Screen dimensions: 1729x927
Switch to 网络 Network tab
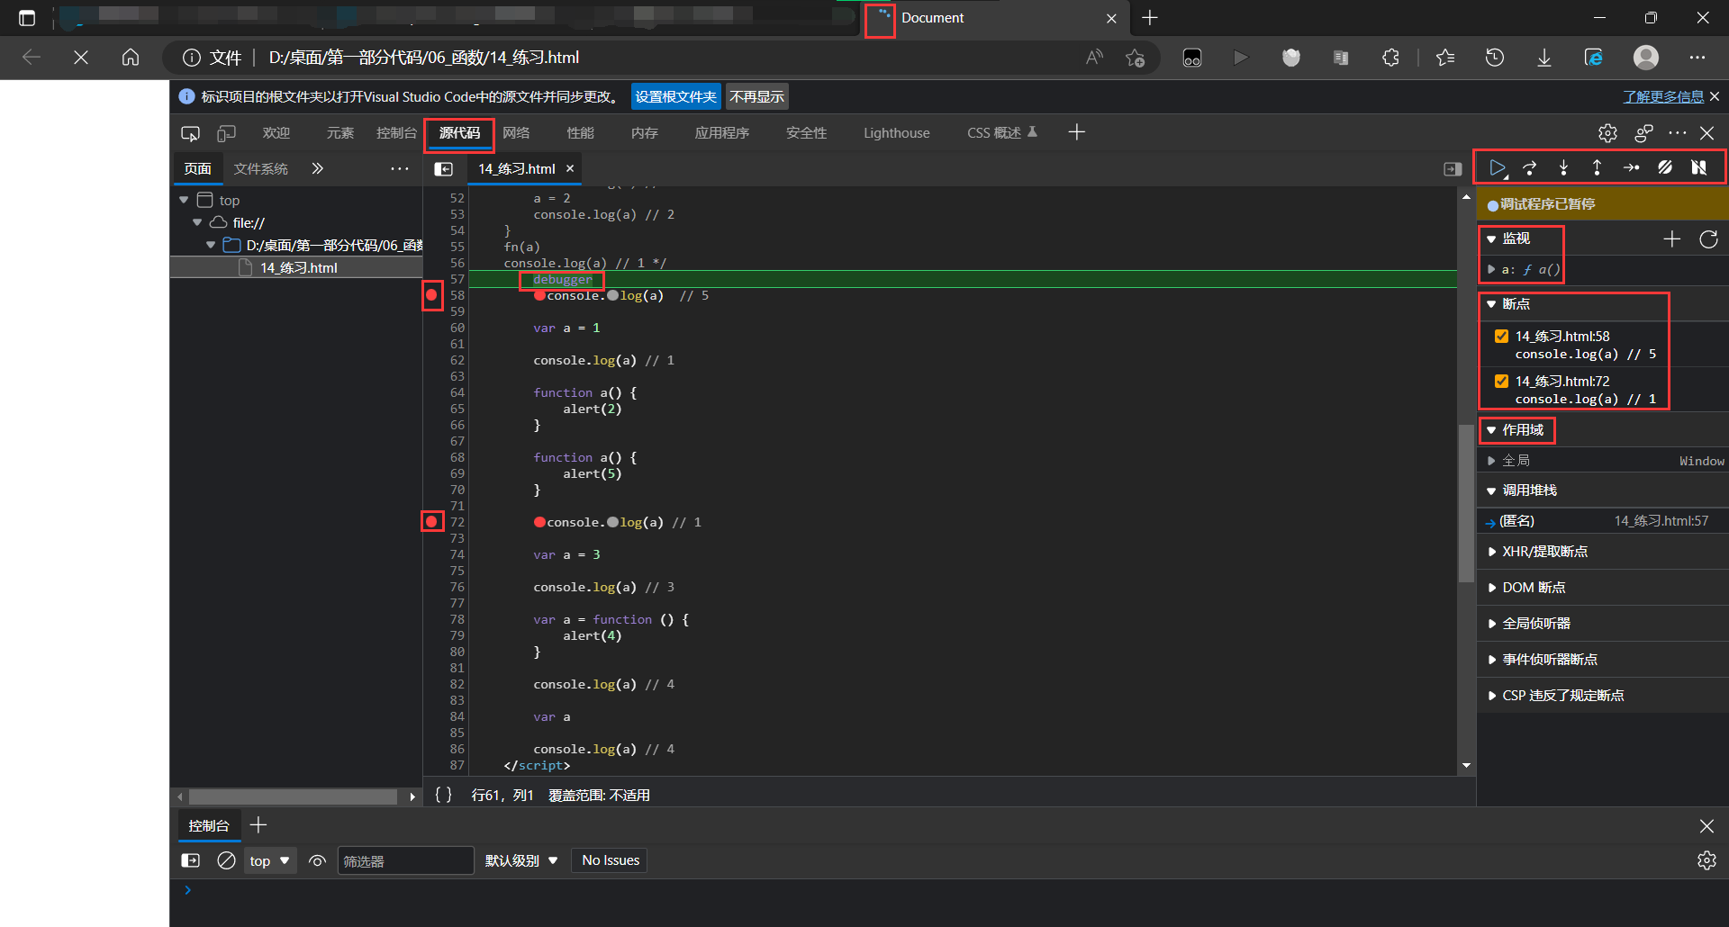(x=516, y=133)
